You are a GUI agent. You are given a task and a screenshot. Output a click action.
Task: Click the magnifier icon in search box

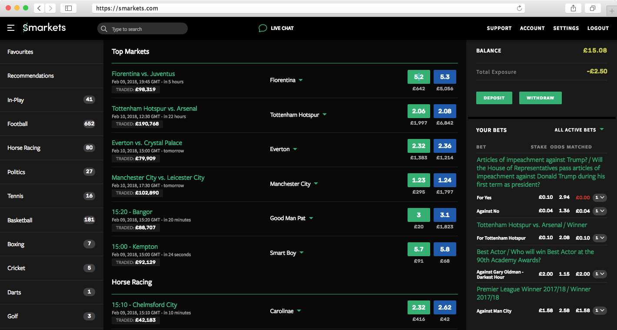(x=104, y=29)
